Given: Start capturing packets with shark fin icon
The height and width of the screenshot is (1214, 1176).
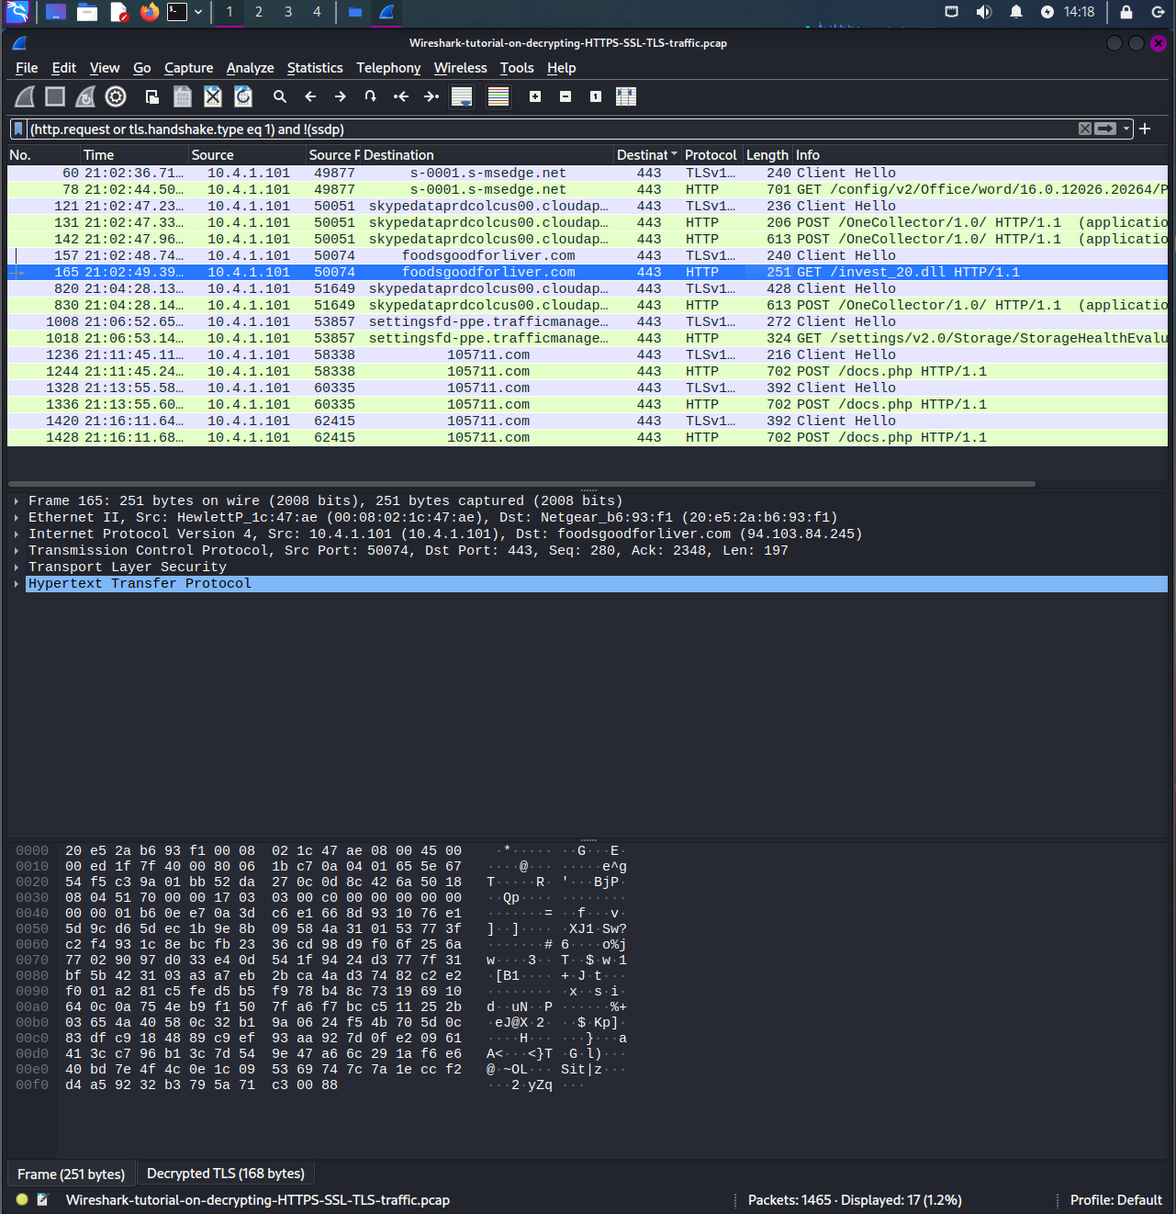Looking at the screenshot, I should 26,96.
